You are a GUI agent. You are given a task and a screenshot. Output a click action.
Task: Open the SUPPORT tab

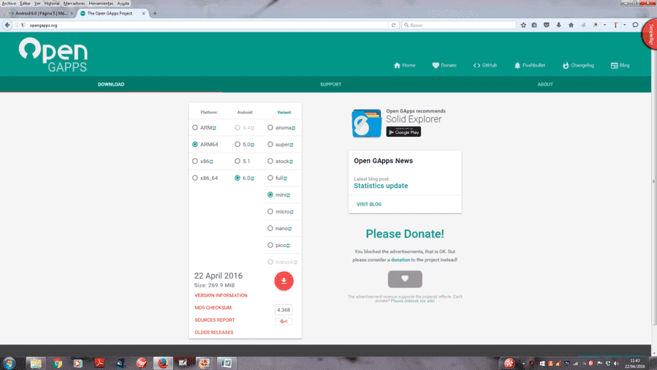coord(330,84)
